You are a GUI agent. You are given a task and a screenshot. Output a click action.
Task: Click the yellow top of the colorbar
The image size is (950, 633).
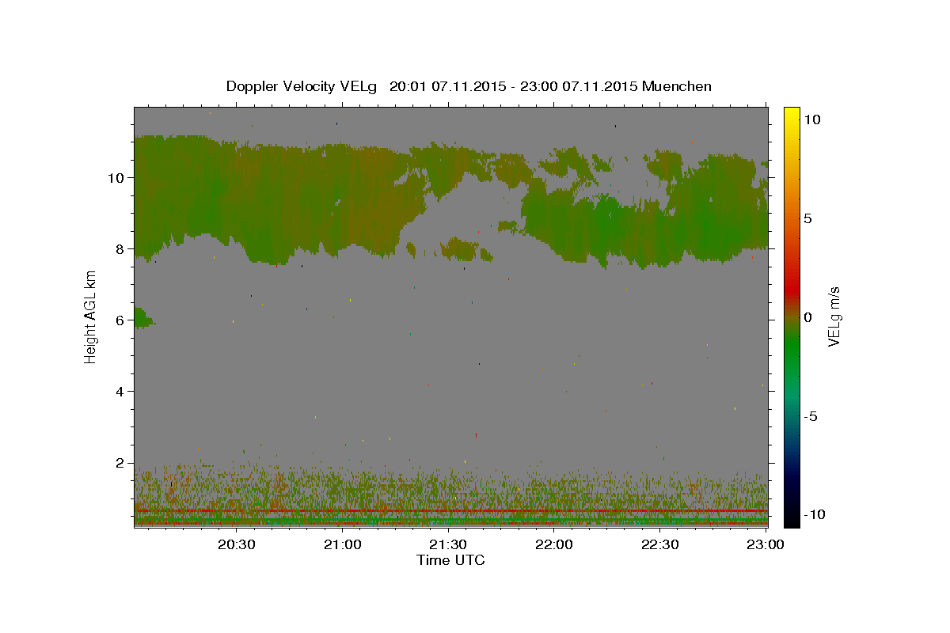(x=792, y=113)
